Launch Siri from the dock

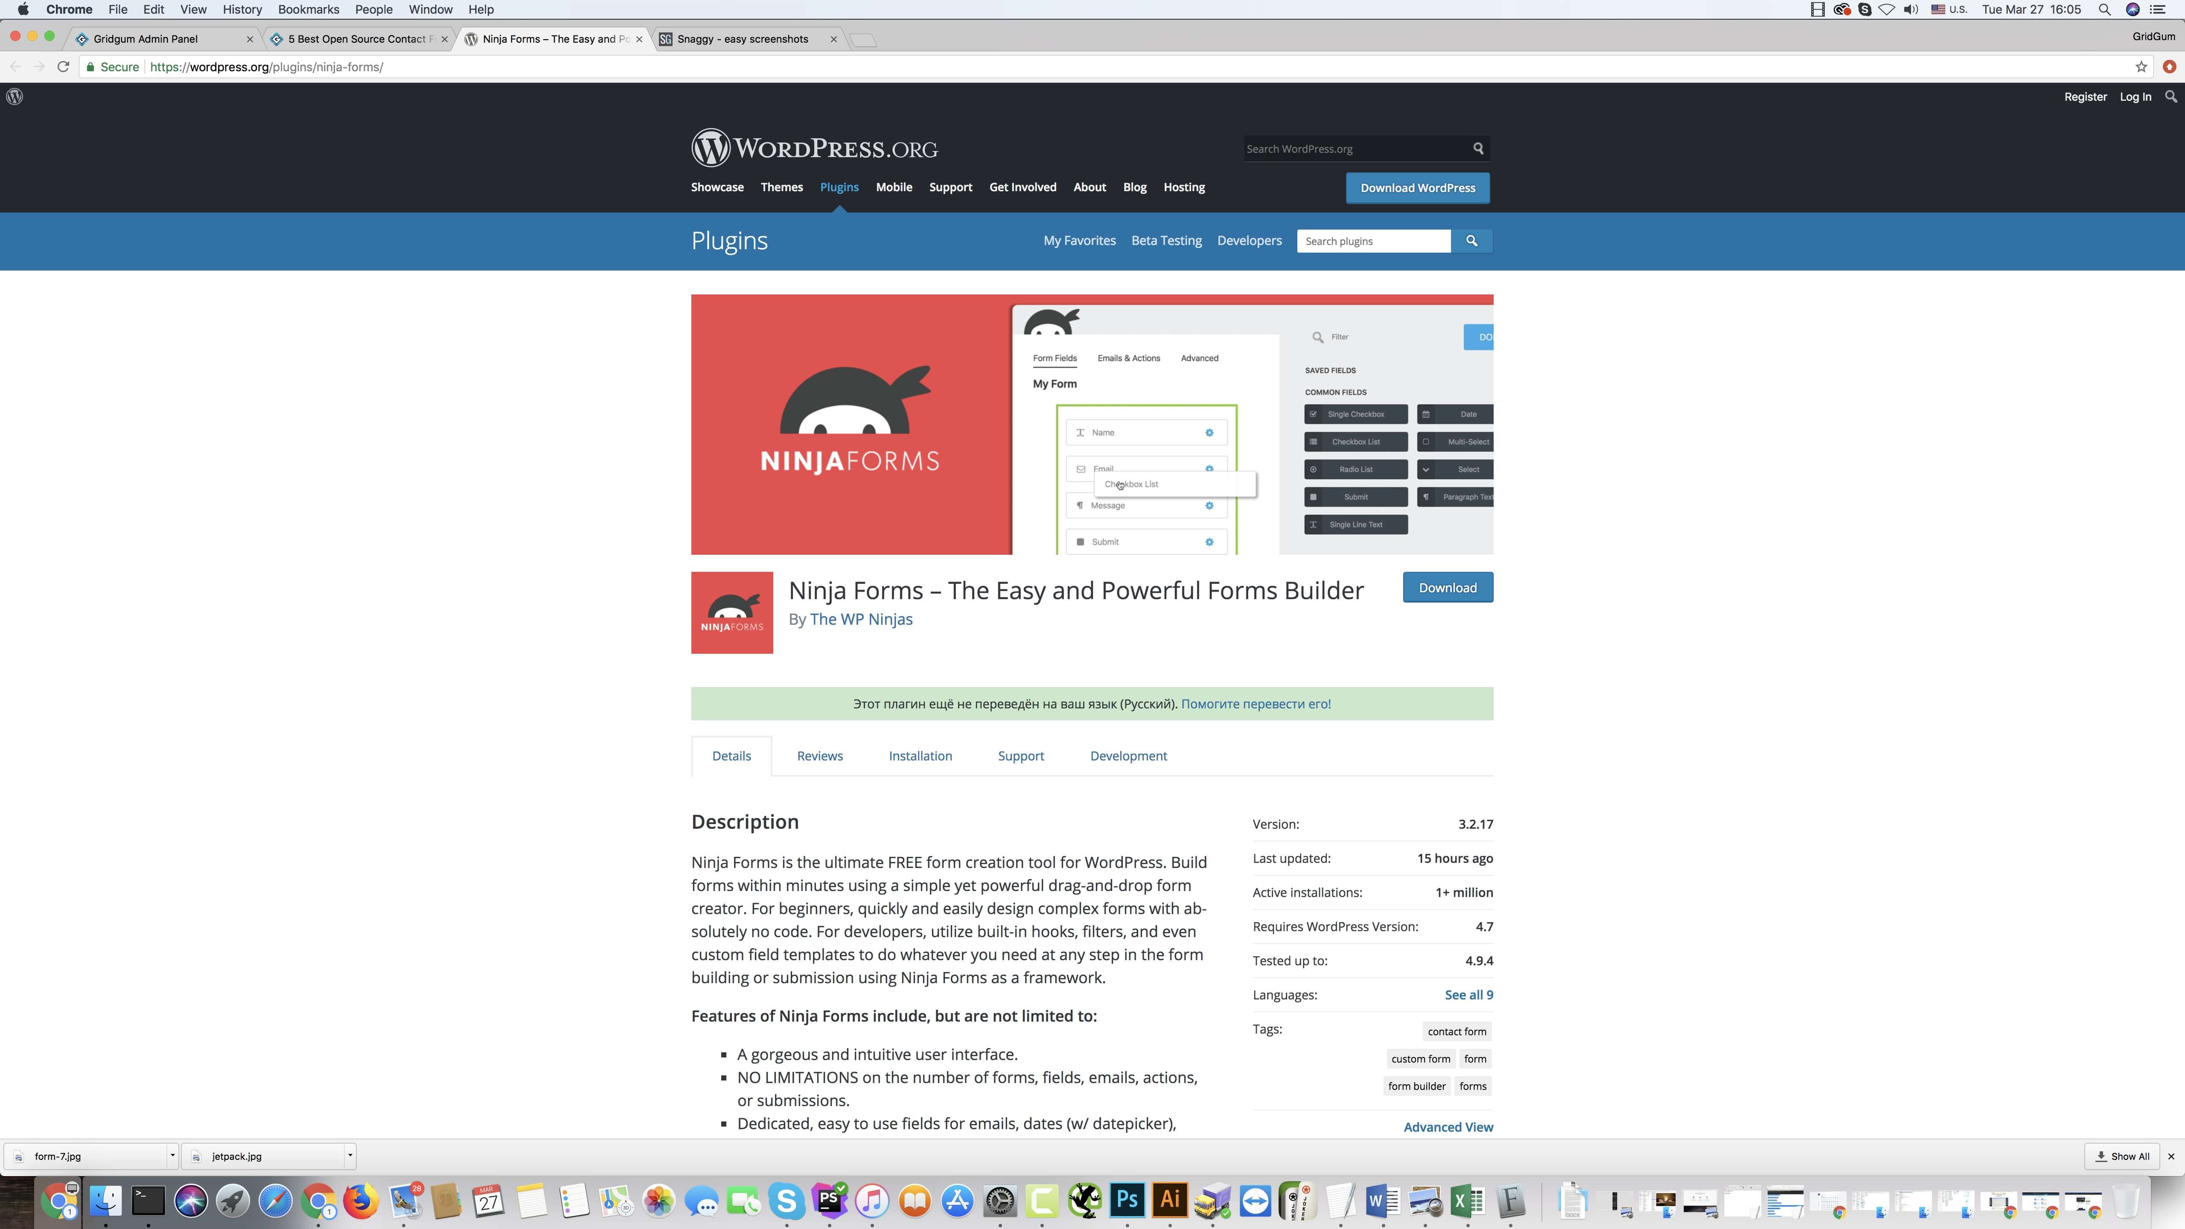point(191,1201)
